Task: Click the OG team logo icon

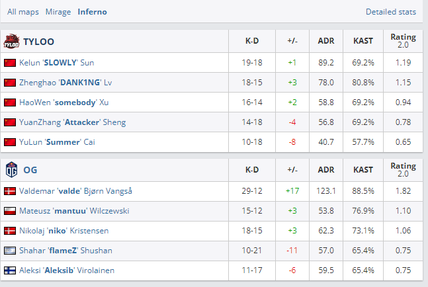Action: pyautogui.click(x=11, y=170)
